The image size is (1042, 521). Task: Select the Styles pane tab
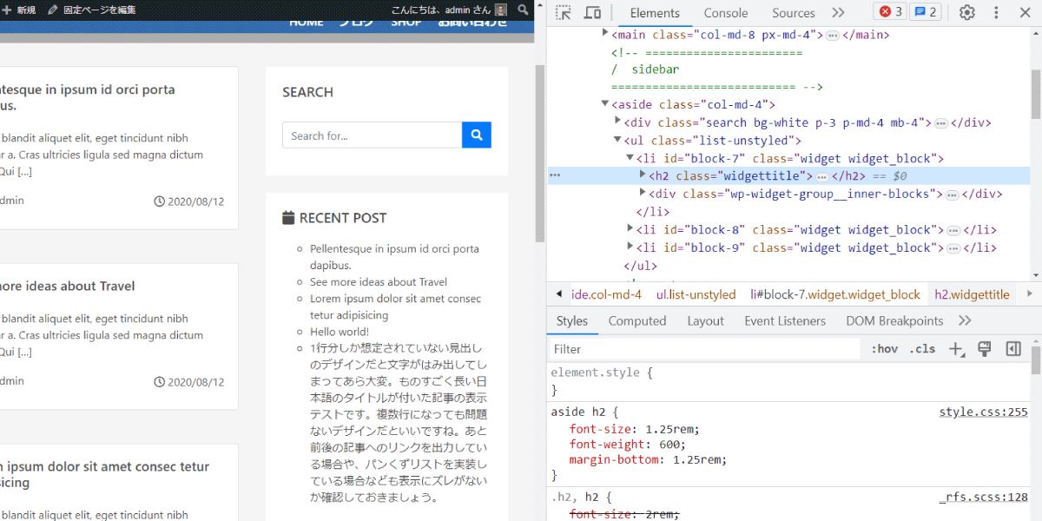click(x=572, y=320)
